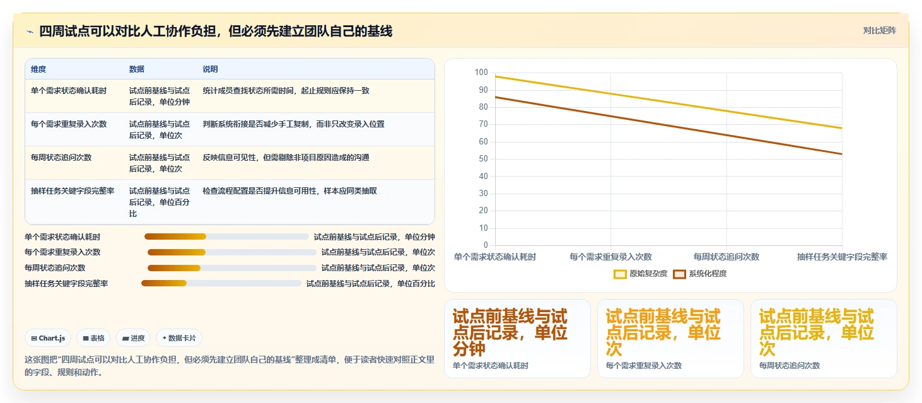Viewport: 922px width, 403px height.
Task: Click the progress bar for 每个需求重复录入次数
Action: (232, 252)
